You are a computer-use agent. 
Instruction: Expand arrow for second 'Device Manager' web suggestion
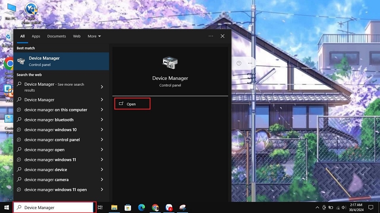[102, 100]
